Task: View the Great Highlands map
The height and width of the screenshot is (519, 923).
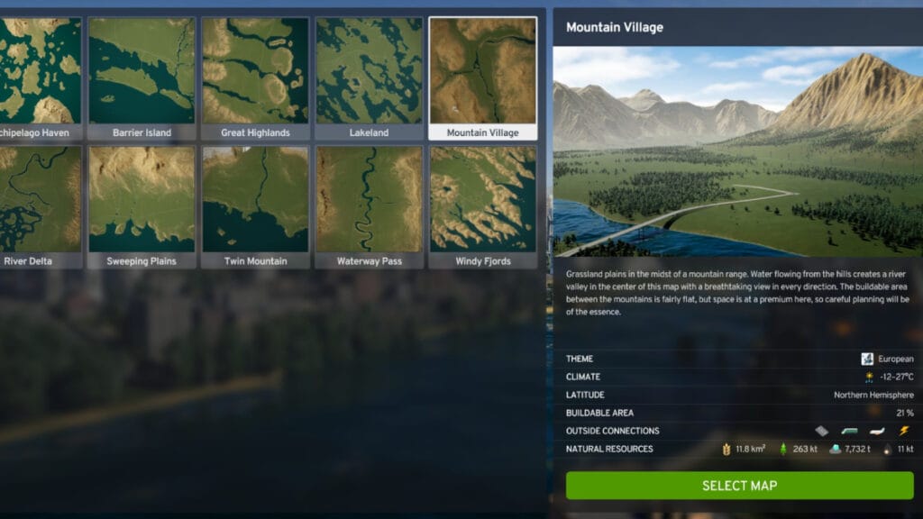Action: 255,74
